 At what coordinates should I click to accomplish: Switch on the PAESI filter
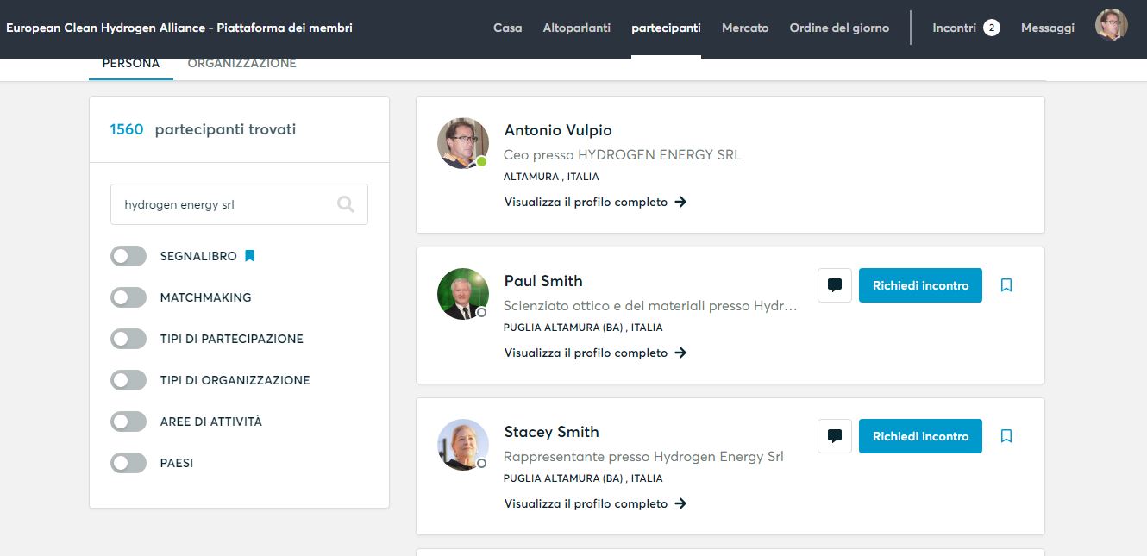point(128,463)
